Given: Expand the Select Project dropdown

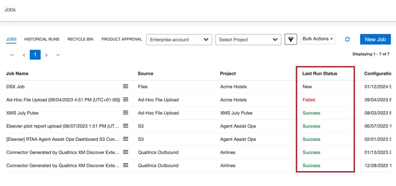Looking at the screenshot, I should point(248,40).
